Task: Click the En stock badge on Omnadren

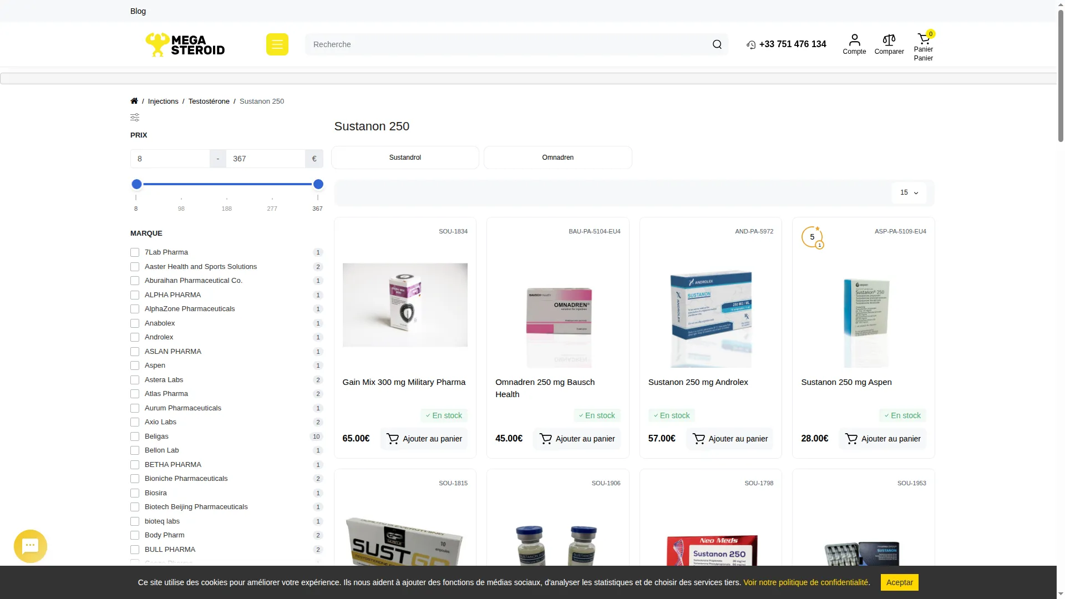Action: tap(597, 415)
